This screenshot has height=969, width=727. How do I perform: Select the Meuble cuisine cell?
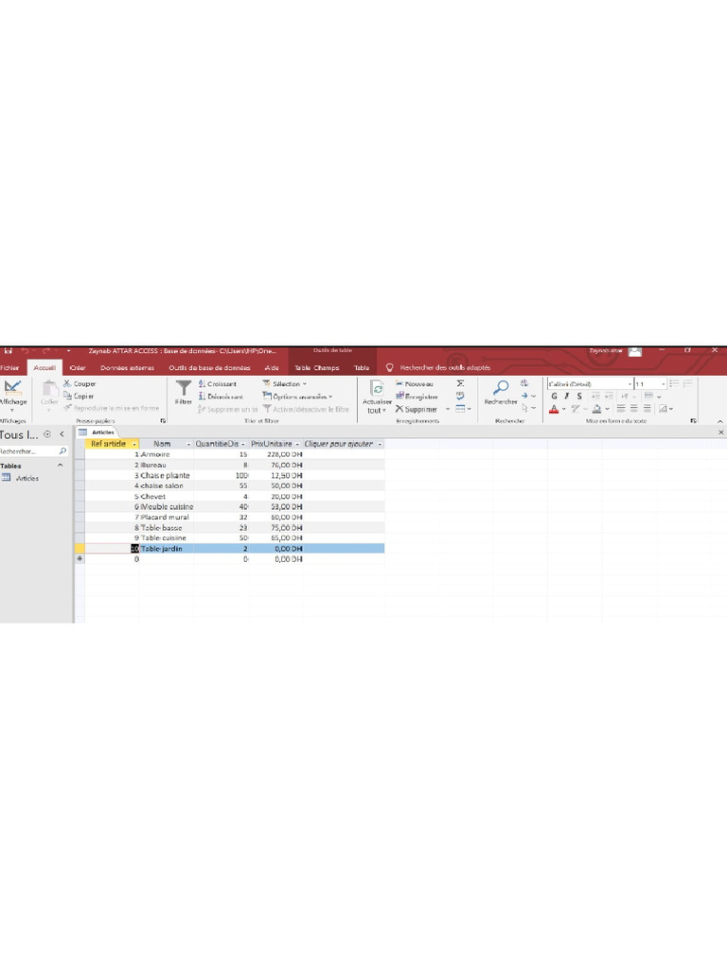click(166, 507)
